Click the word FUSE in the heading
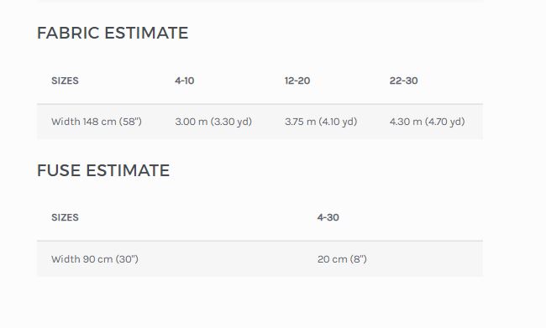Image resolution: width=546 pixels, height=328 pixels. click(59, 170)
